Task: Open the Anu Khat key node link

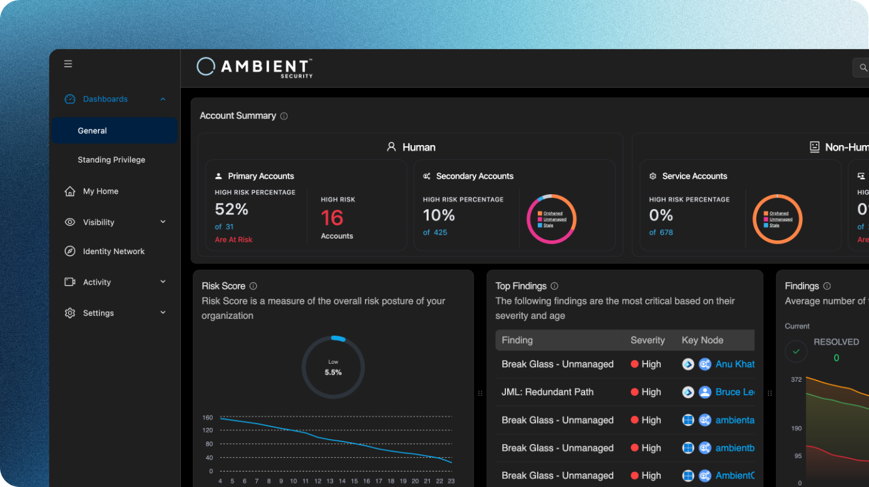Action: point(735,364)
